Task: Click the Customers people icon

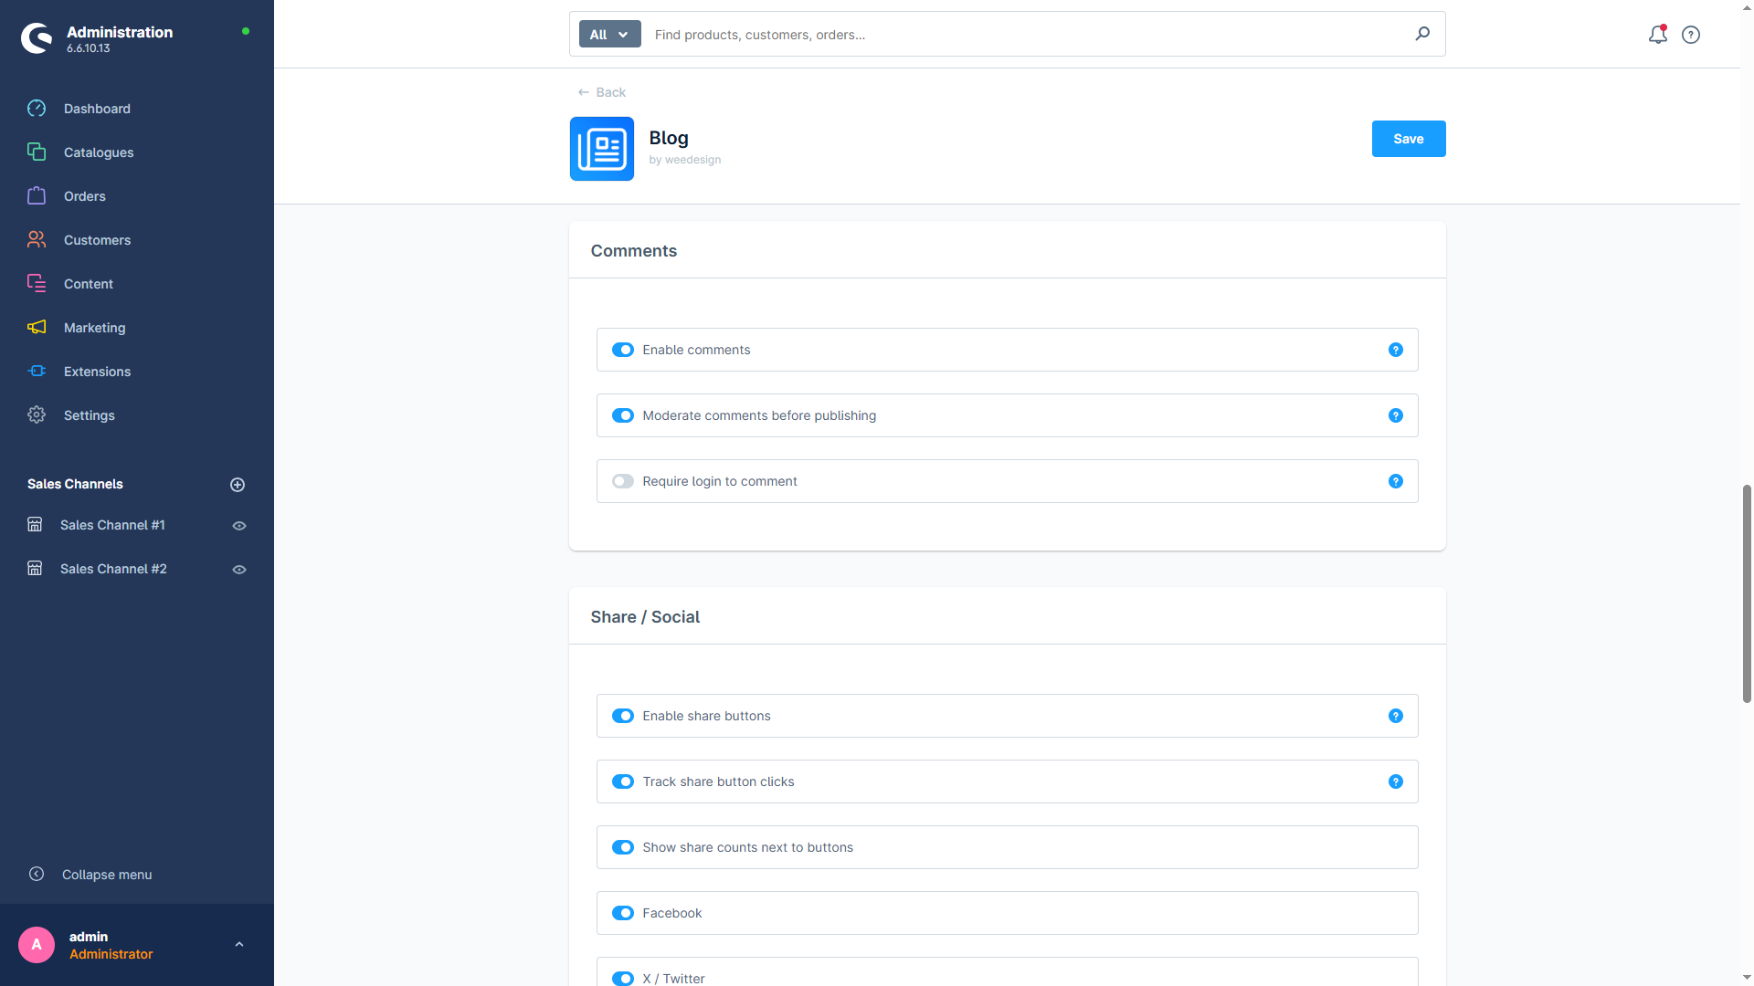Action: tap(37, 240)
